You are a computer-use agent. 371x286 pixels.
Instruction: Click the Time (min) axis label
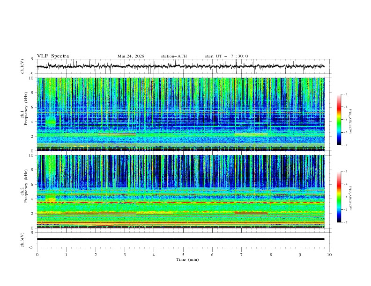[x=187, y=259]
